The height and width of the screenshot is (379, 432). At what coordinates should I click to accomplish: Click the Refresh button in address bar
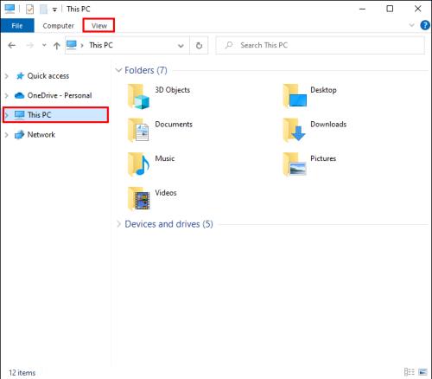tap(199, 46)
